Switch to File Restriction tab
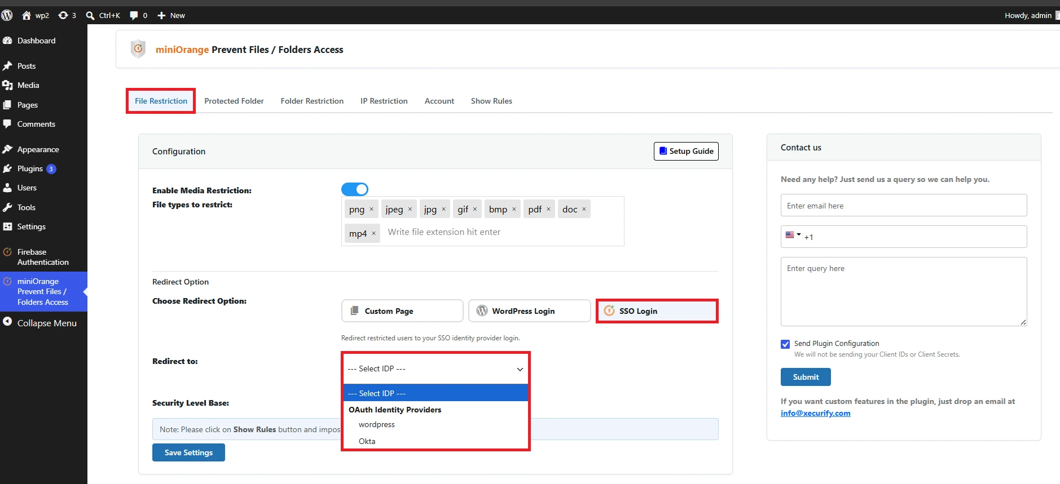This screenshot has width=1060, height=484. point(161,101)
